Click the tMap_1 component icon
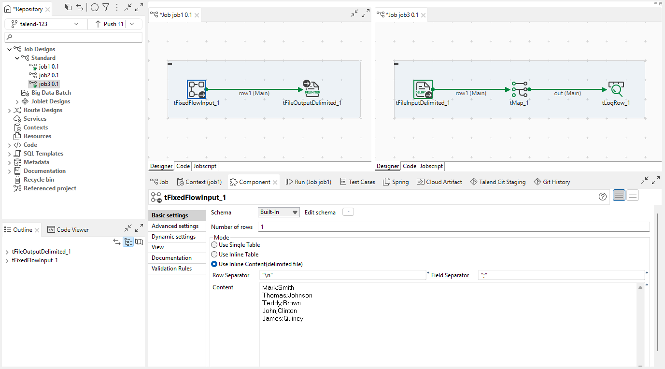Image resolution: width=665 pixels, height=369 pixels. (519, 89)
